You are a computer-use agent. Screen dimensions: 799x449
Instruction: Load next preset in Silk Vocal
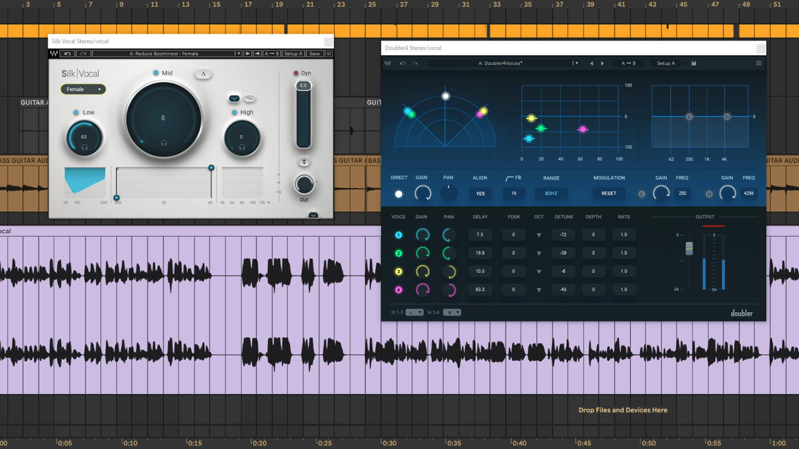[257, 53]
